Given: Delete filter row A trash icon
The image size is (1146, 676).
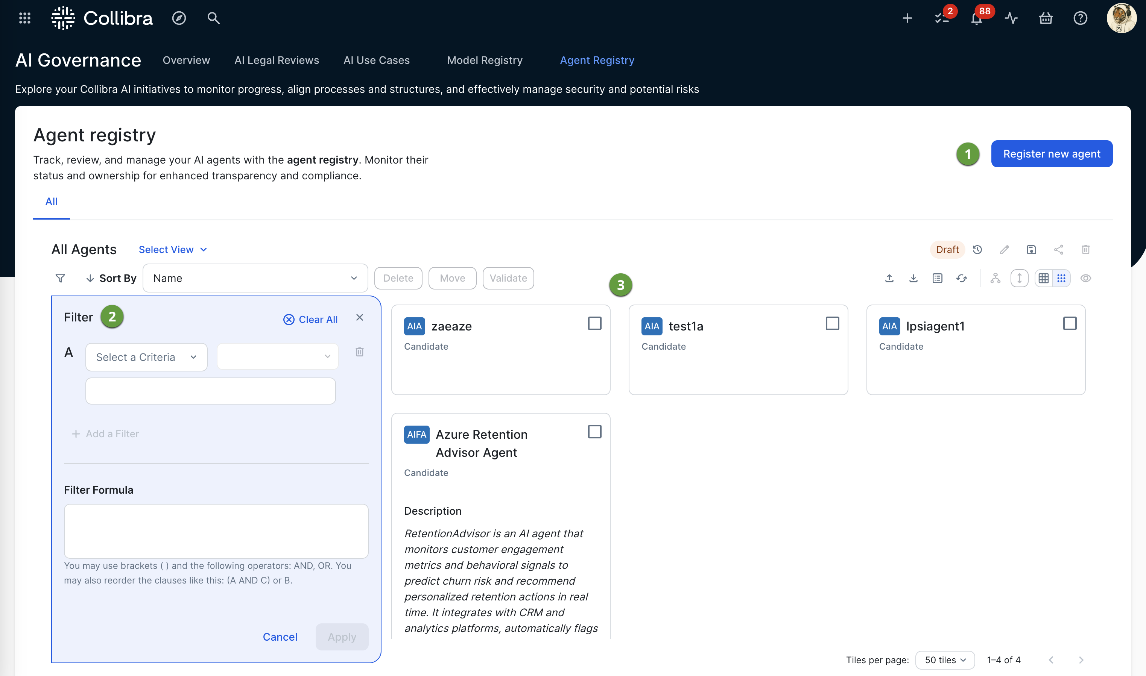Looking at the screenshot, I should (360, 352).
